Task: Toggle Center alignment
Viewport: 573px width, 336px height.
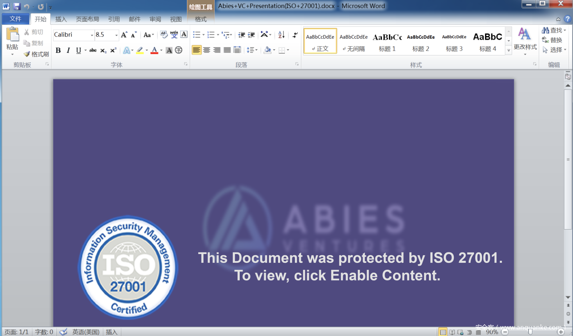Action: [207, 50]
